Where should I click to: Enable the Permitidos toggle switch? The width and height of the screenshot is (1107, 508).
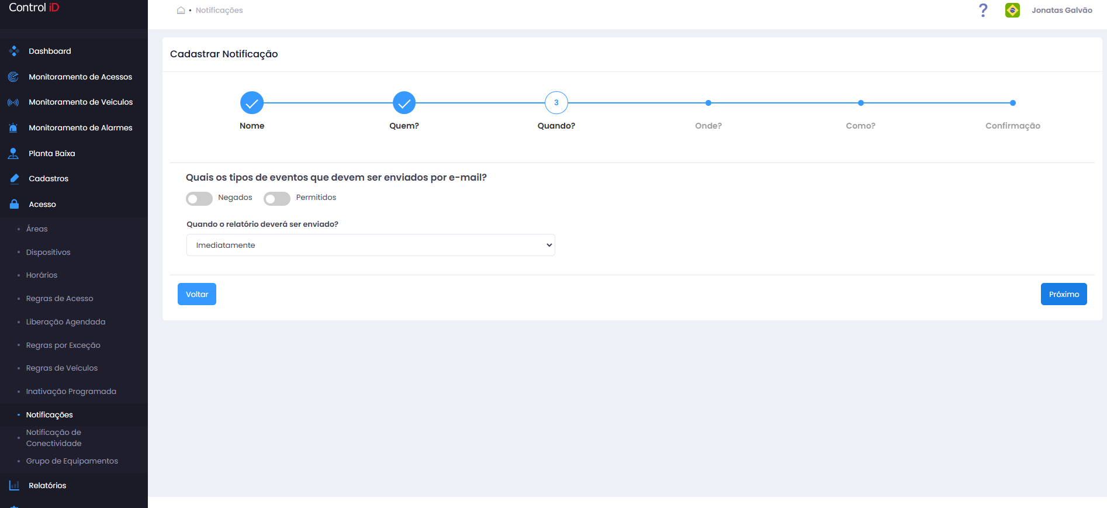click(277, 199)
